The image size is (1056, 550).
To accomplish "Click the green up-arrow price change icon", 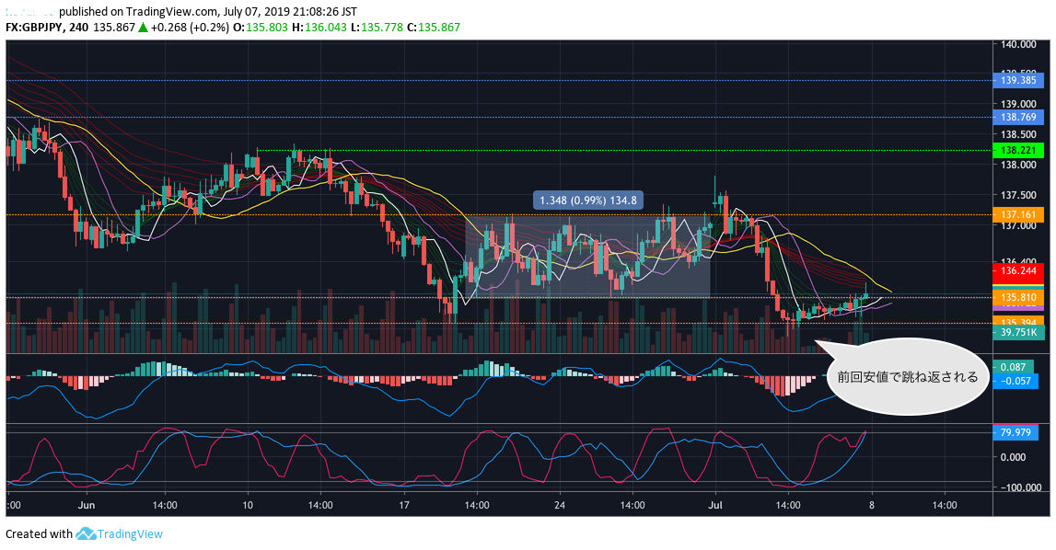I will [x=142, y=28].
